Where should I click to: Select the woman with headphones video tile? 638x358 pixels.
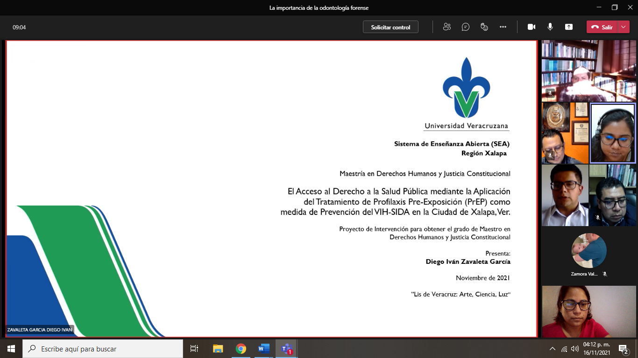(613, 133)
